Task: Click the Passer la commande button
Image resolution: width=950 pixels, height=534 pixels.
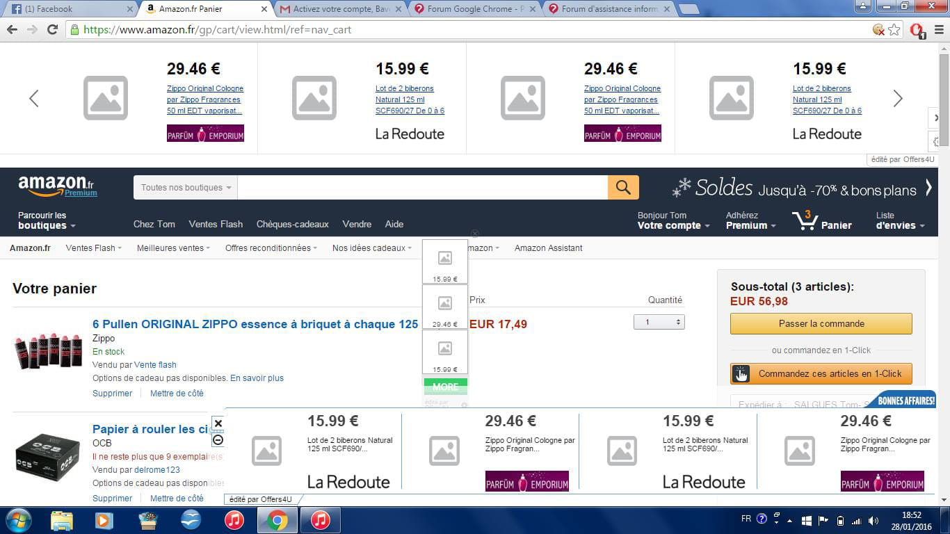Action: (x=821, y=323)
